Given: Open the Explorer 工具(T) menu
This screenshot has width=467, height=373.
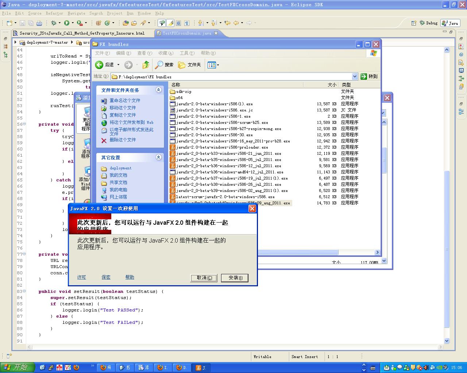Looking at the screenshot, I should coord(187,53).
